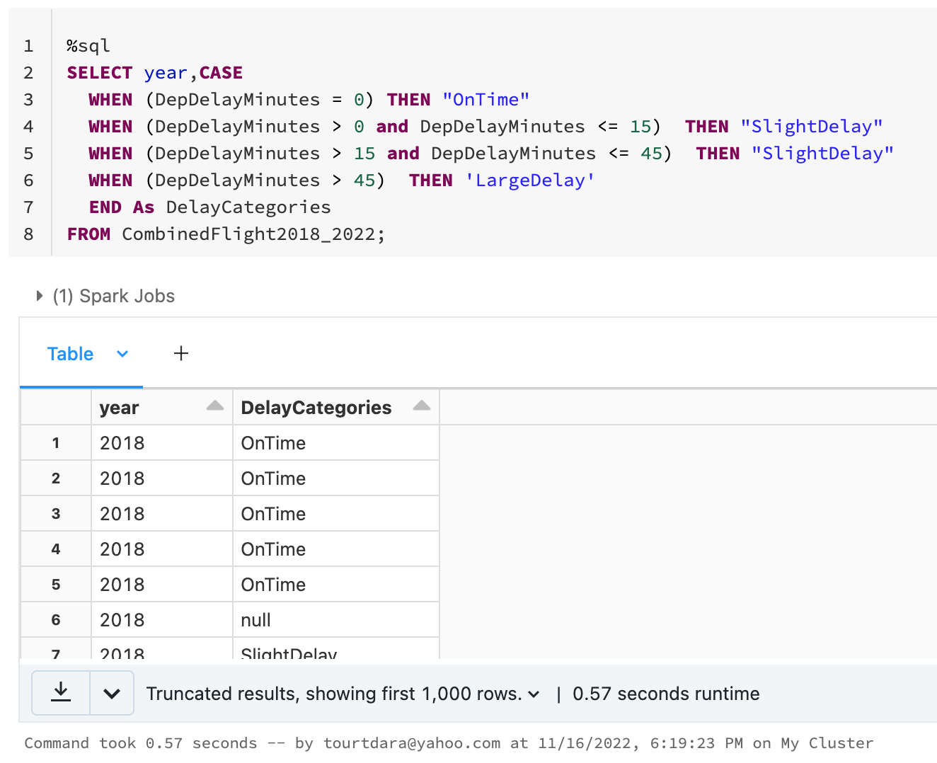Click the download results icon

point(62,693)
